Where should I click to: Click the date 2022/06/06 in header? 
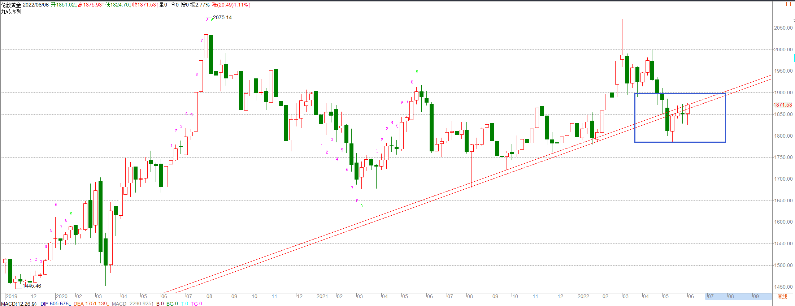pos(36,5)
